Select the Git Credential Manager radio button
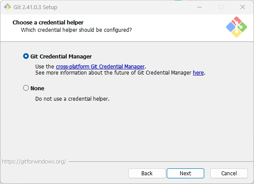Image resolution: width=254 pixels, height=184 pixels. click(x=26, y=56)
